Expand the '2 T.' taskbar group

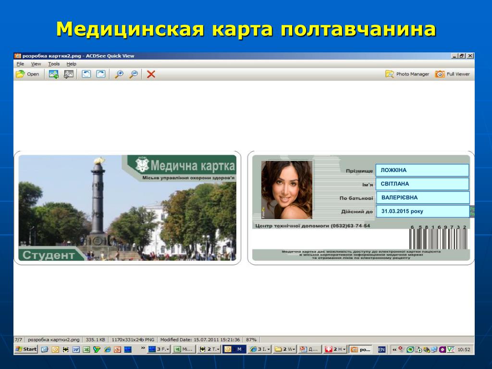(x=209, y=349)
